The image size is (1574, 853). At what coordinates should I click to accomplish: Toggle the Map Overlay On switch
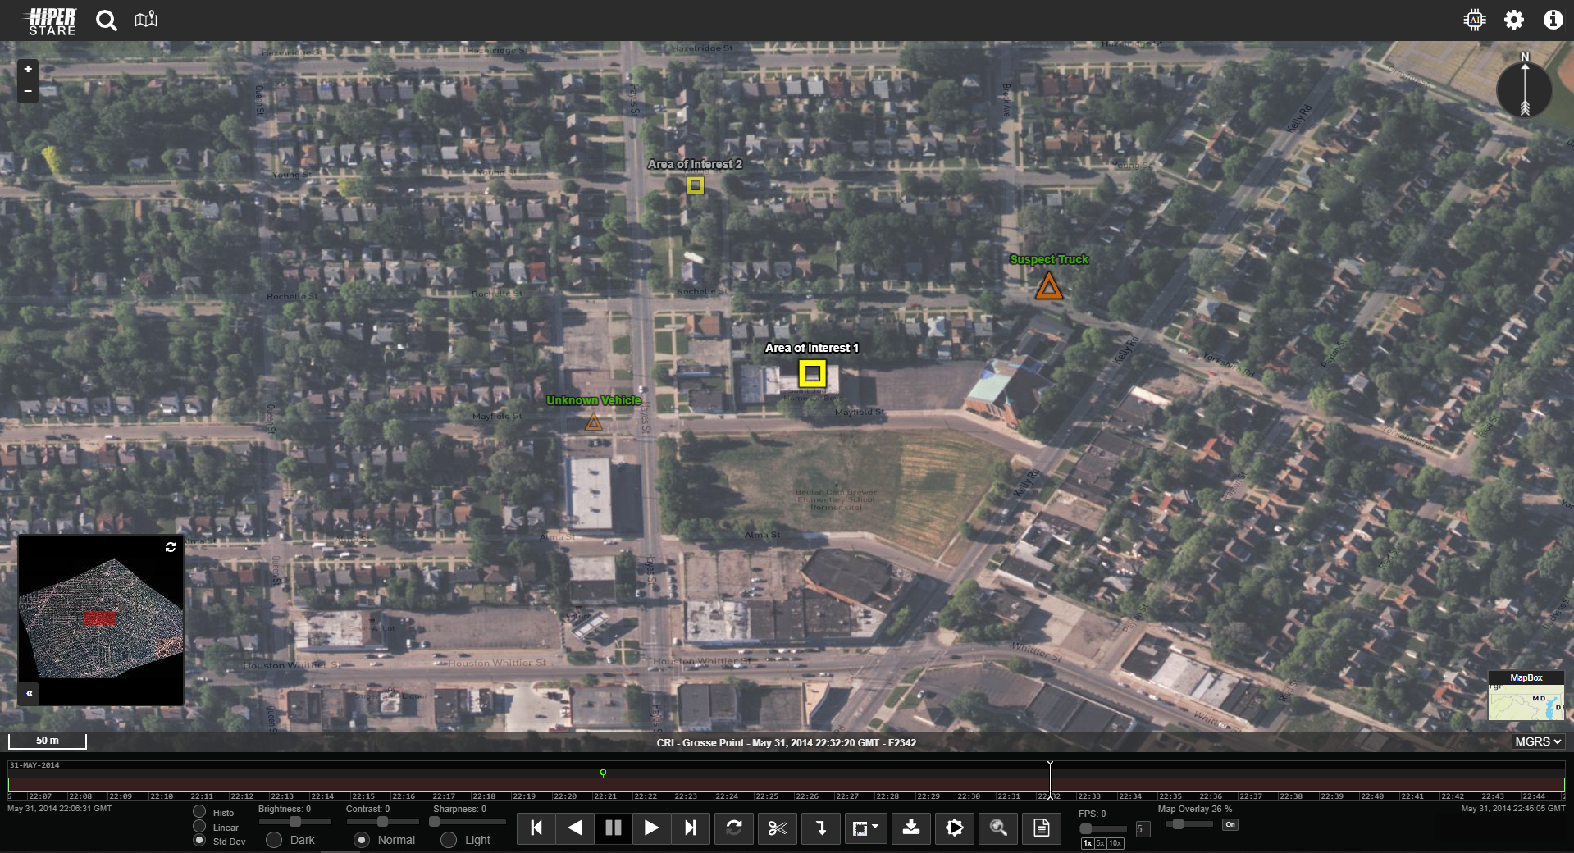tap(1230, 825)
